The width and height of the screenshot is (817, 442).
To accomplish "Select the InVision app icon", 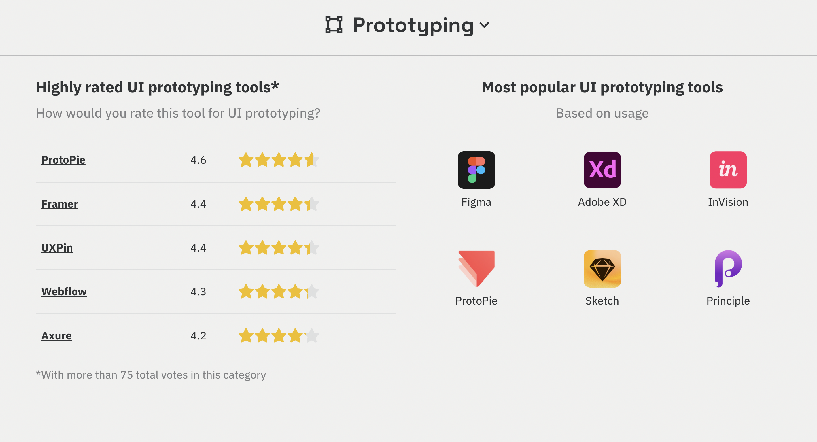I will pos(728,170).
